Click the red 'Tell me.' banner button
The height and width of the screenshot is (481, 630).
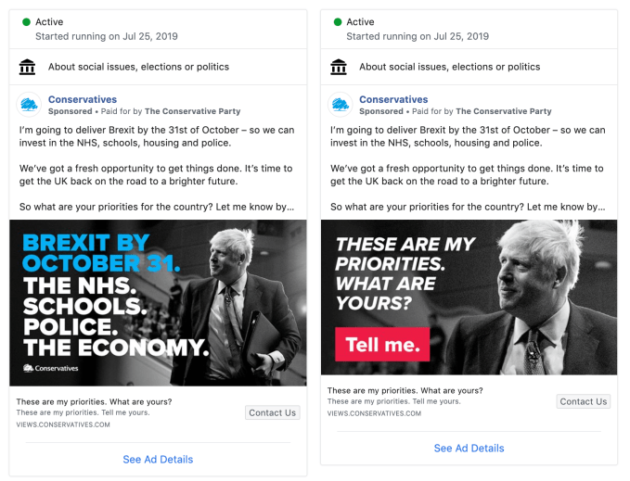(382, 346)
